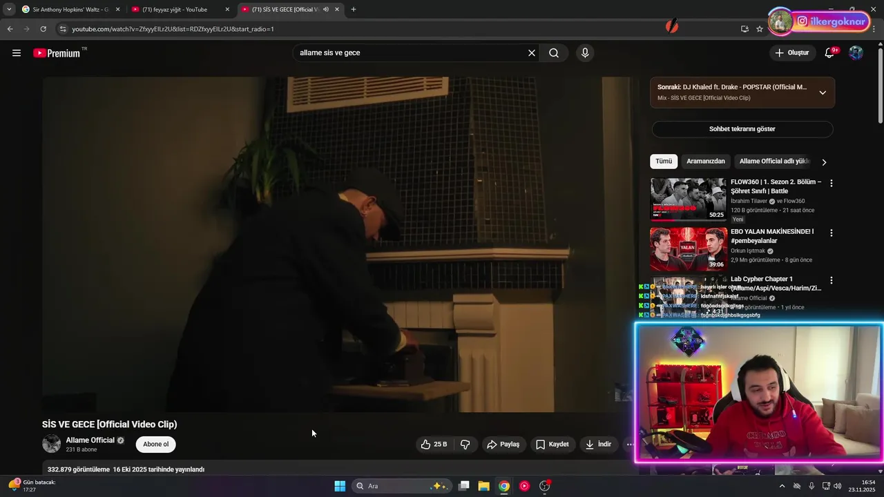Open options for Lab Cypher Chapter 1
Image resolution: width=884 pixels, height=497 pixels.
pyautogui.click(x=832, y=281)
